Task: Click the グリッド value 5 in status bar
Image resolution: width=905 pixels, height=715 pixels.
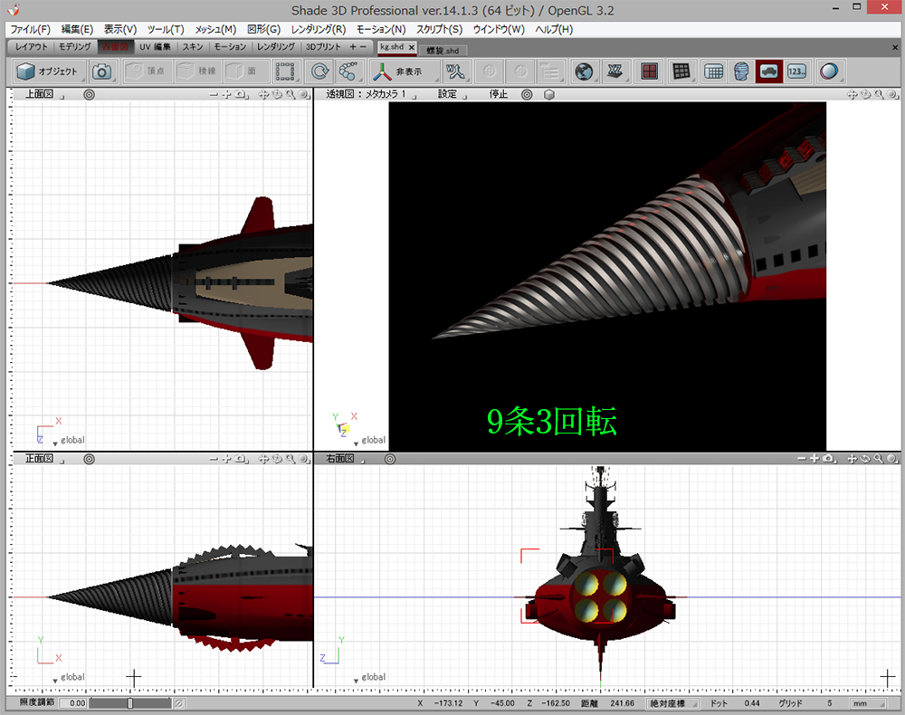Action: (829, 703)
